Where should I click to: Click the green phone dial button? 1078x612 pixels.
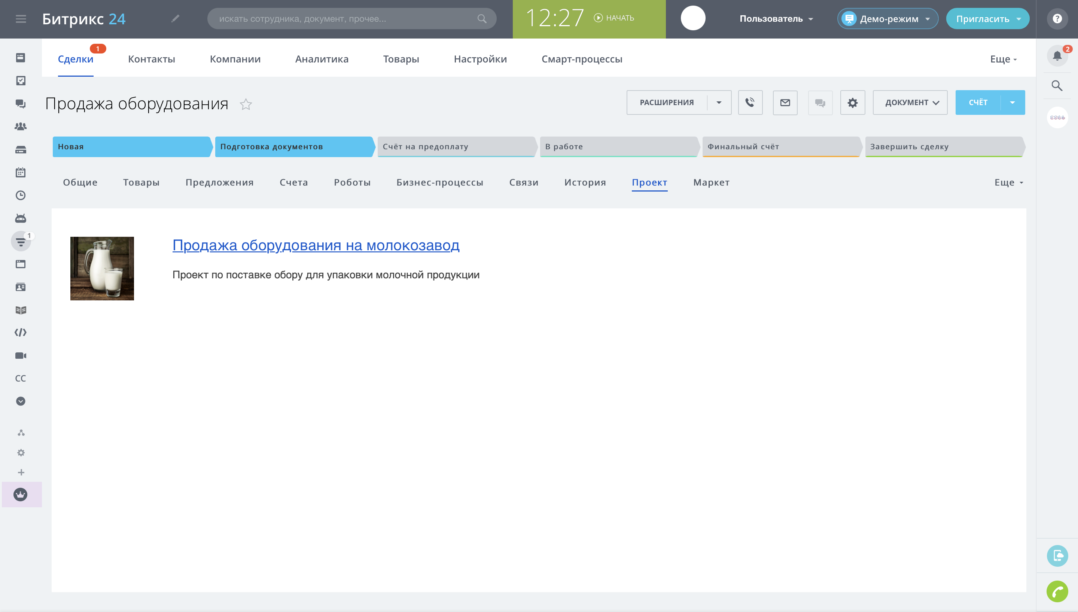click(1057, 592)
